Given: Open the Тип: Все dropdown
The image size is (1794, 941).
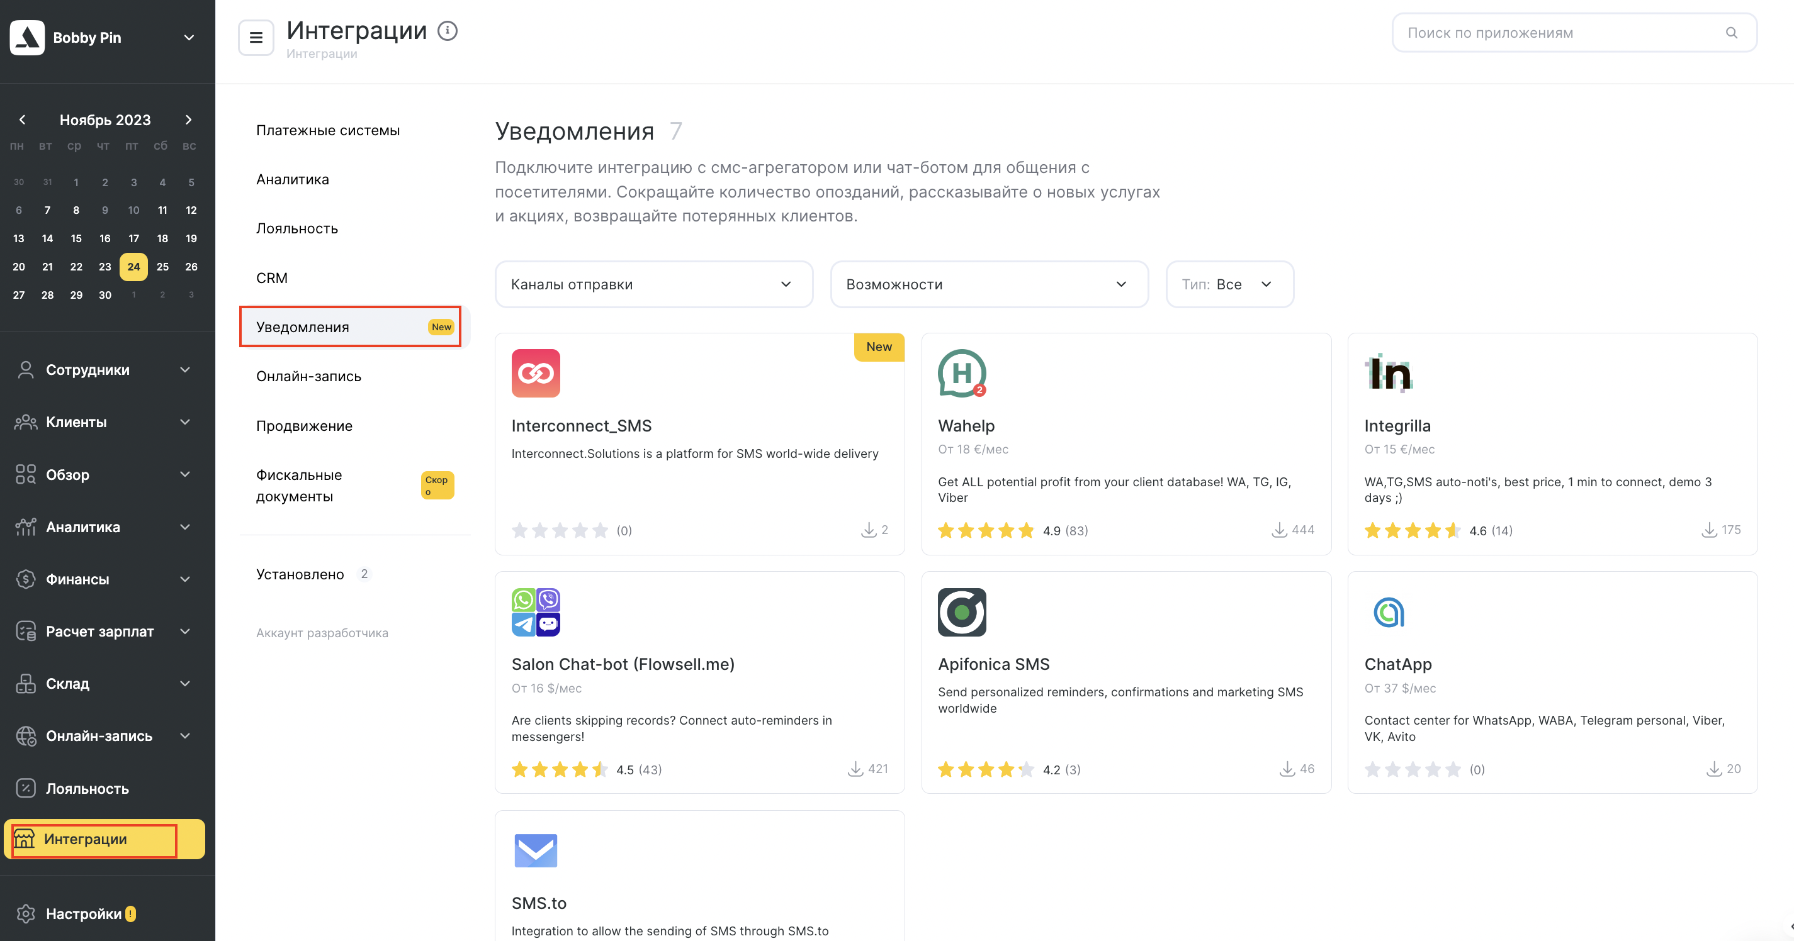Looking at the screenshot, I should point(1229,284).
